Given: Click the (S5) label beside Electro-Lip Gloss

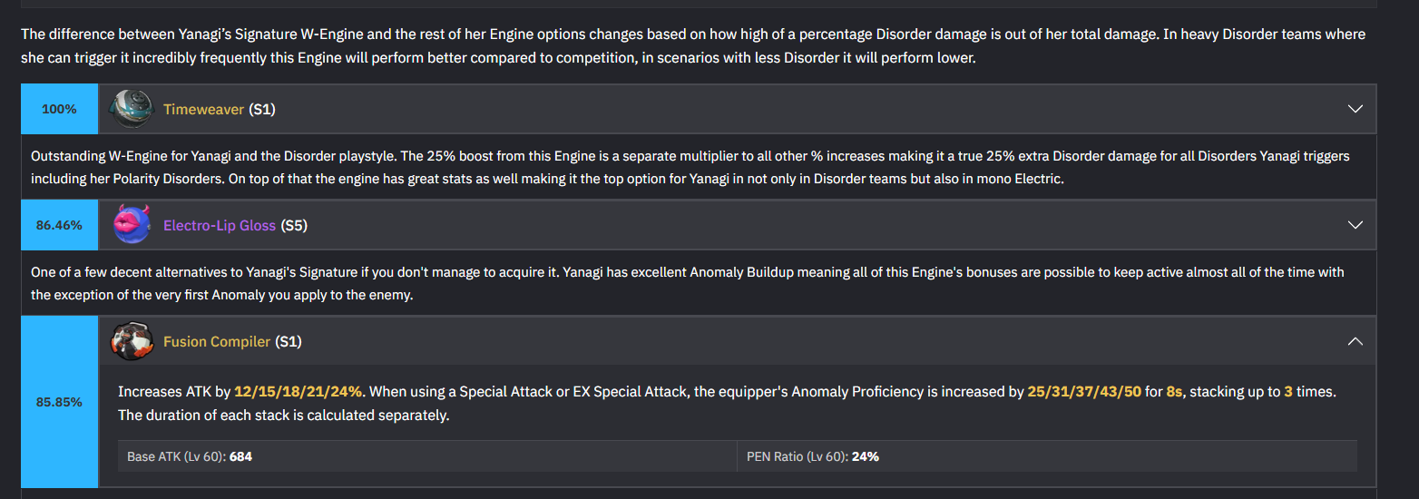Looking at the screenshot, I should 294,225.
